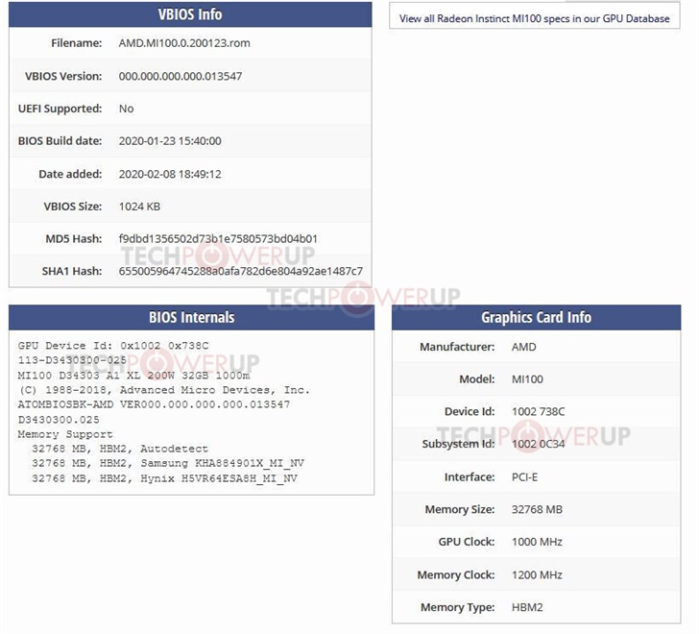Select 'MI100 D34303 A1 XL 200W' line

click(x=133, y=376)
